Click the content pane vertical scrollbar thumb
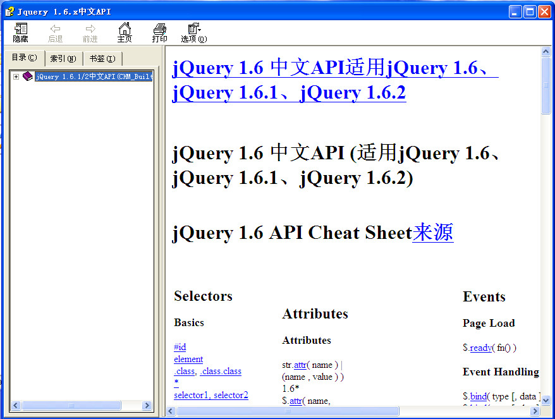 coord(546,86)
